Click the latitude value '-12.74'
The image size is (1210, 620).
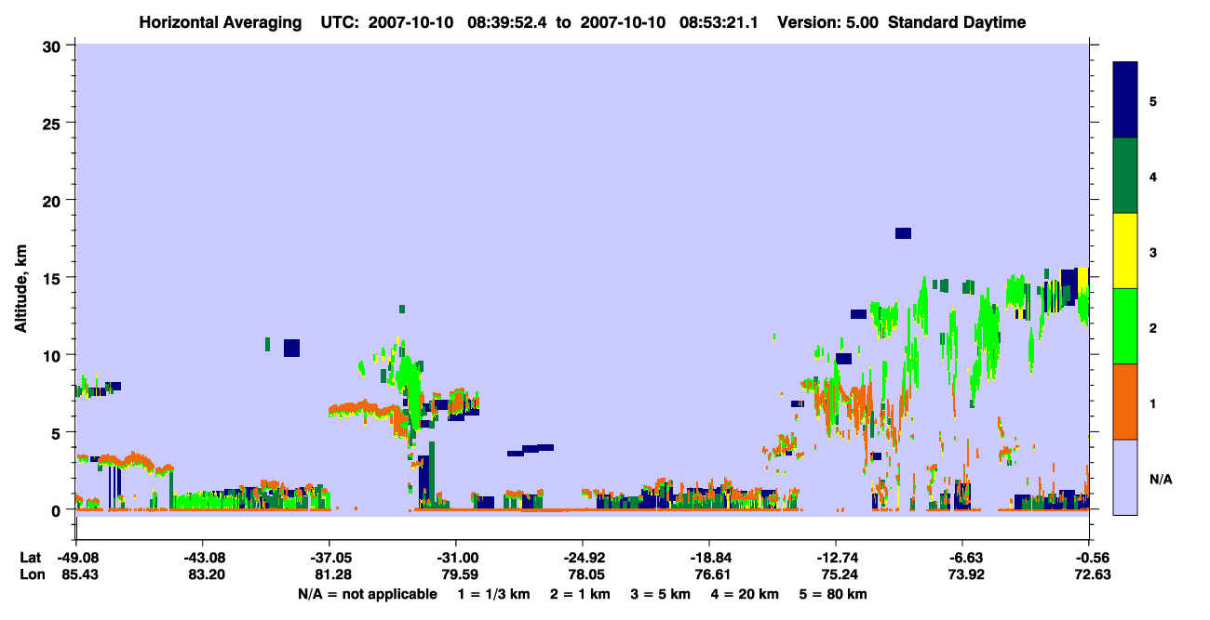[836, 558]
